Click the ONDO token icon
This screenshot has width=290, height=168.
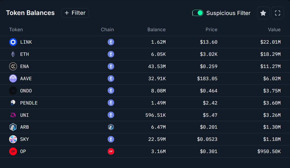point(13,91)
